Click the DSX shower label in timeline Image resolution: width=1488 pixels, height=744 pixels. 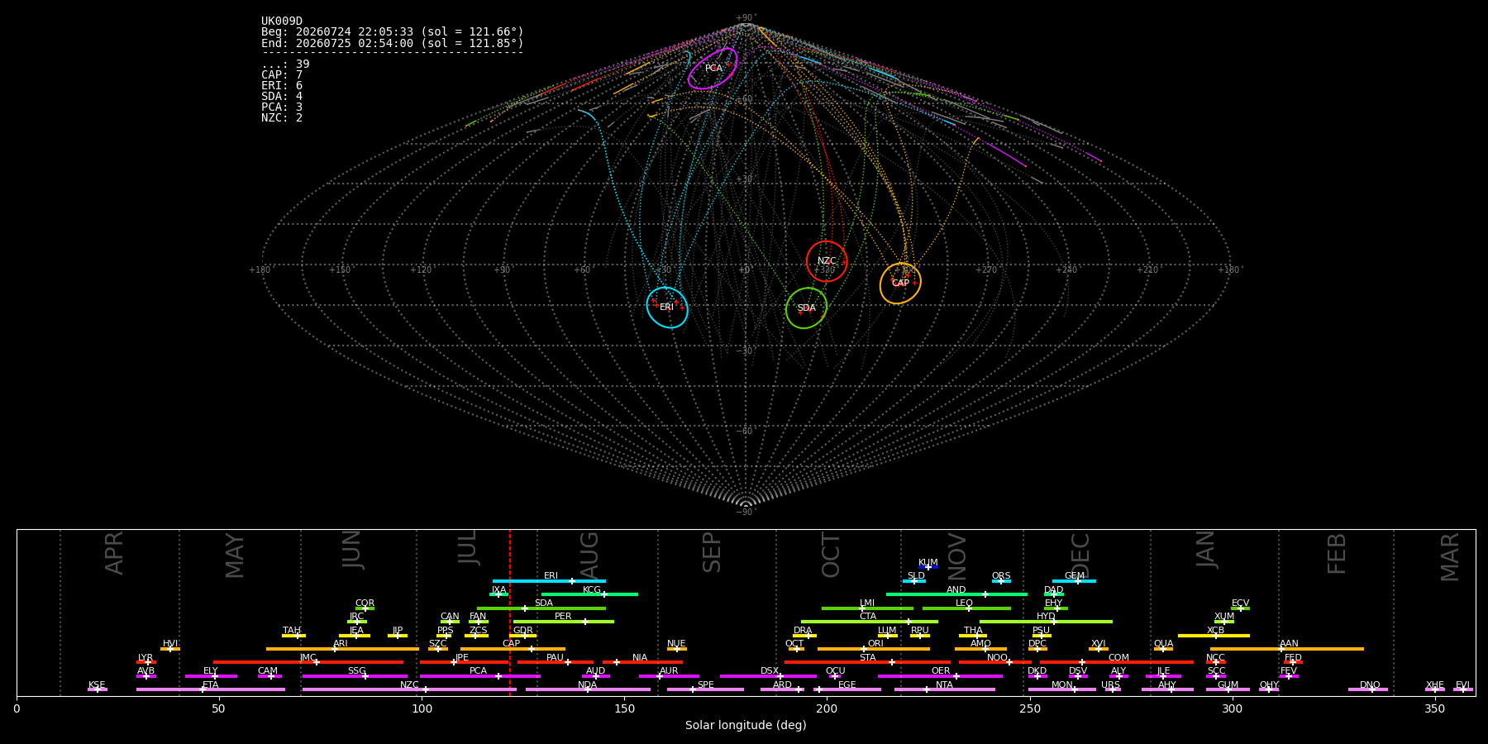770,671
